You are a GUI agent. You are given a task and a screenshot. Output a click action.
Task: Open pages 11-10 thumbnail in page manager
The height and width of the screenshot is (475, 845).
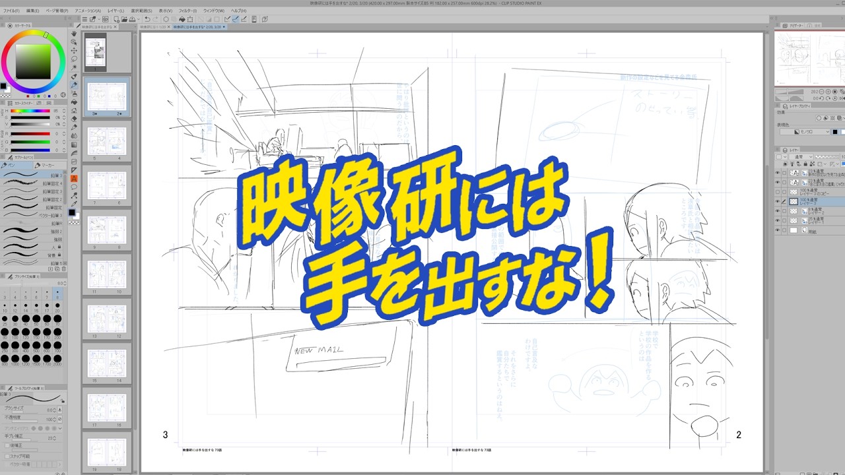pos(107,276)
